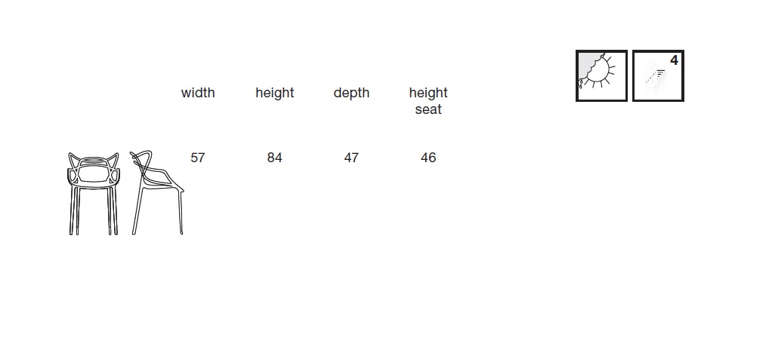769x347 pixels.
Task: Click the dotted stacked chairs sketch
Action: point(656,78)
